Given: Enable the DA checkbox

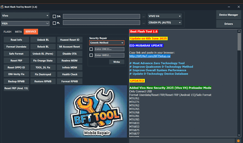Looking at the screenshot, I should [x=54, y=16].
